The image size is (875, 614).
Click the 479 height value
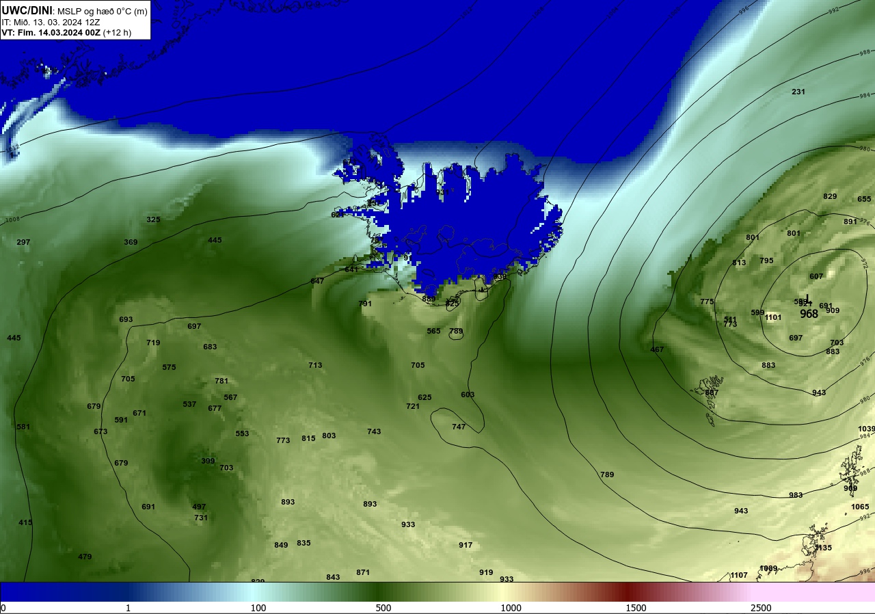pos(85,557)
